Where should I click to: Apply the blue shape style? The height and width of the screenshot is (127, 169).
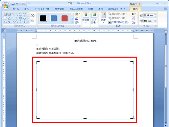[x=54, y=18]
